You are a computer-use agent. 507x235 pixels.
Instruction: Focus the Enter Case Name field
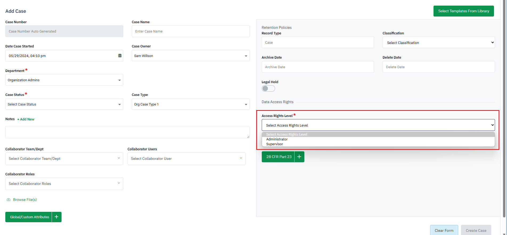click(x=191, y=31)
